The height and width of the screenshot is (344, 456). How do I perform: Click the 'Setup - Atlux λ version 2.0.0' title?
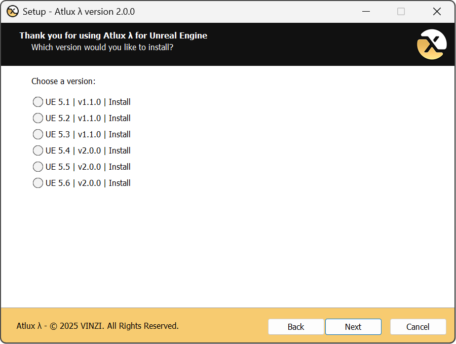[x=79, y=11]
